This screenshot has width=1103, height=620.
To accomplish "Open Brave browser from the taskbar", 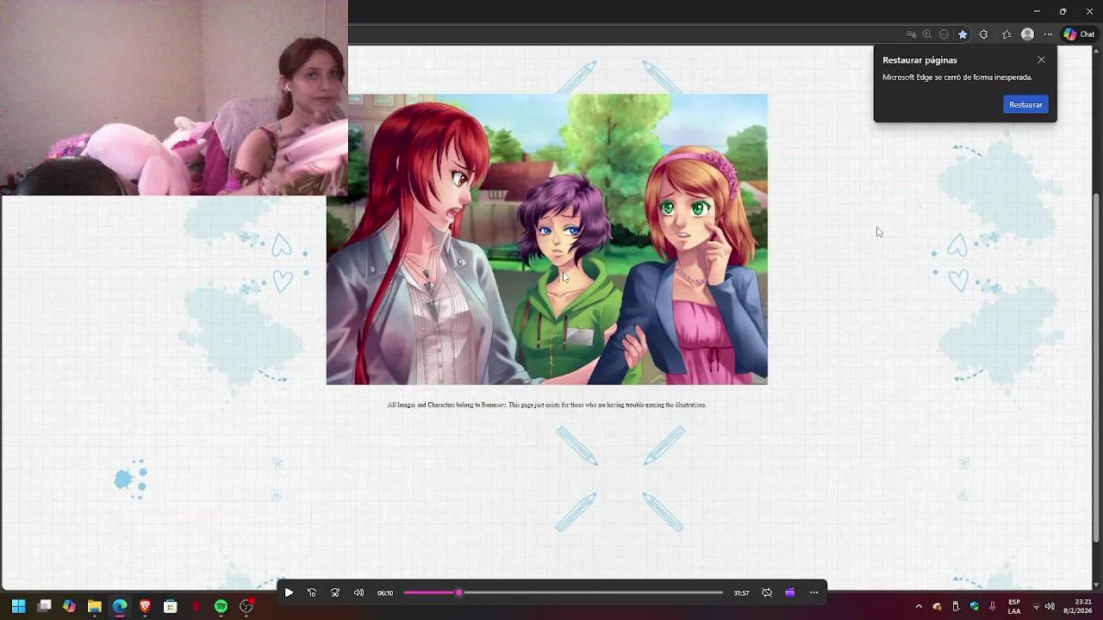I will (145, 606).
